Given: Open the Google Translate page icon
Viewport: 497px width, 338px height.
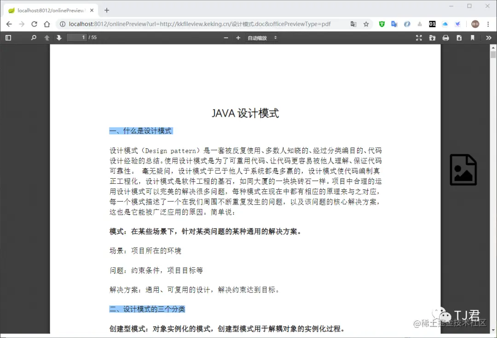Looking at the screenshot, I should click(x=353, y=24).
